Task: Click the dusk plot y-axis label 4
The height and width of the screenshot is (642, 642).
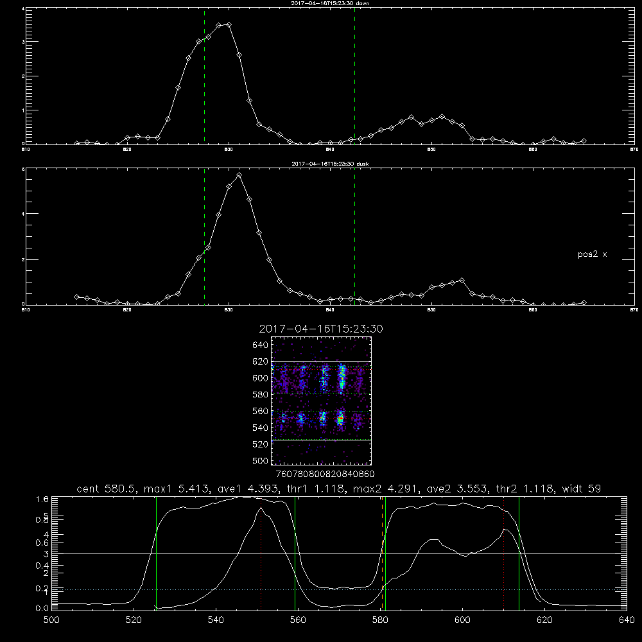Action: pyautogui.click(x=23, y=214)
